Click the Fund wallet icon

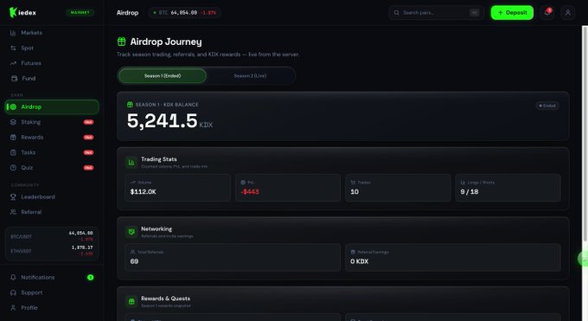click(14, 79)
